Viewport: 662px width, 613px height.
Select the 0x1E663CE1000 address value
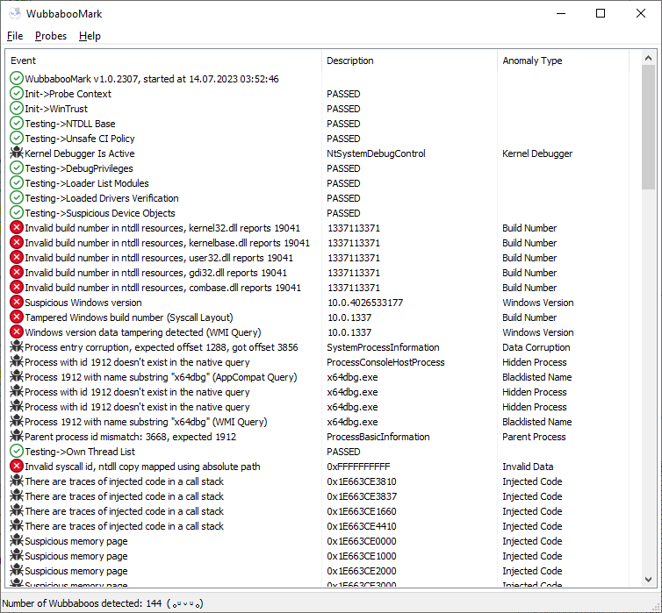pos(362,556)
